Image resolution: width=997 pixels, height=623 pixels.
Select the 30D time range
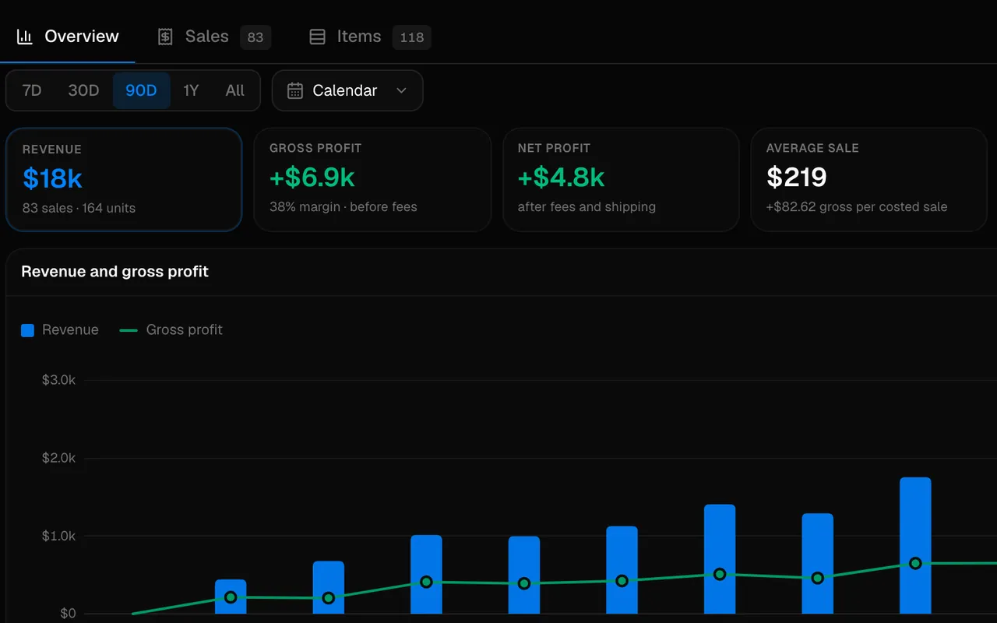pos(83,90)
